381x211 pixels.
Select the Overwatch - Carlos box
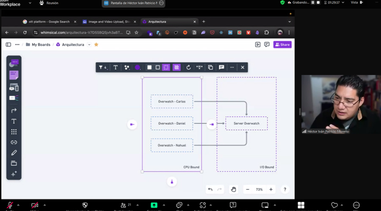coord(172,102)
